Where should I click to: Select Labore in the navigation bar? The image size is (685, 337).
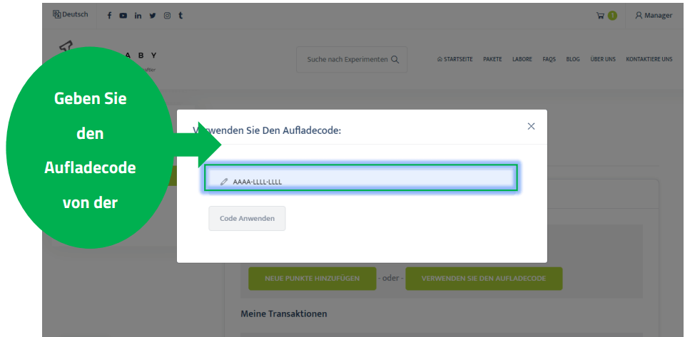coord(522,60)
